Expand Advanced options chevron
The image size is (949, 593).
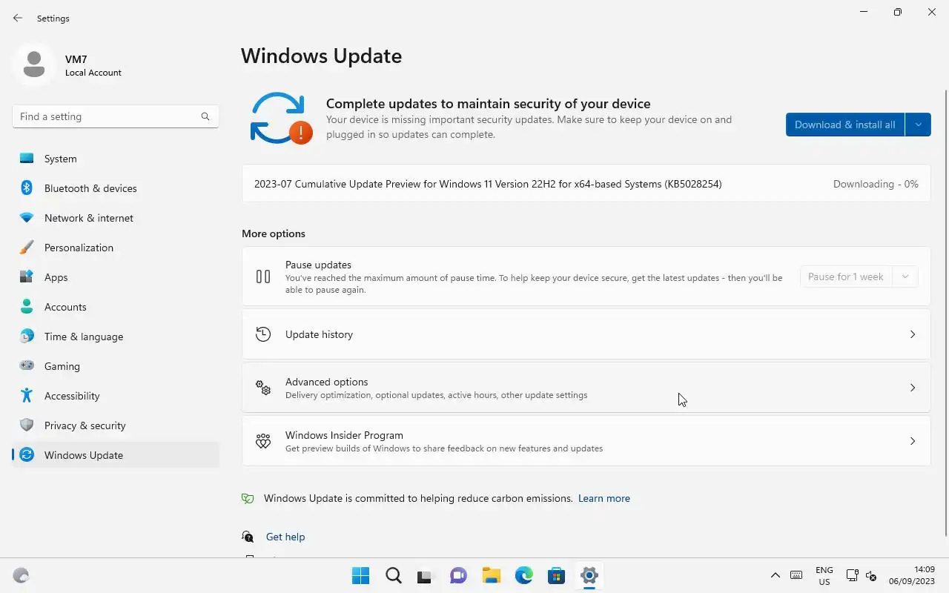(x=913, y=388)
